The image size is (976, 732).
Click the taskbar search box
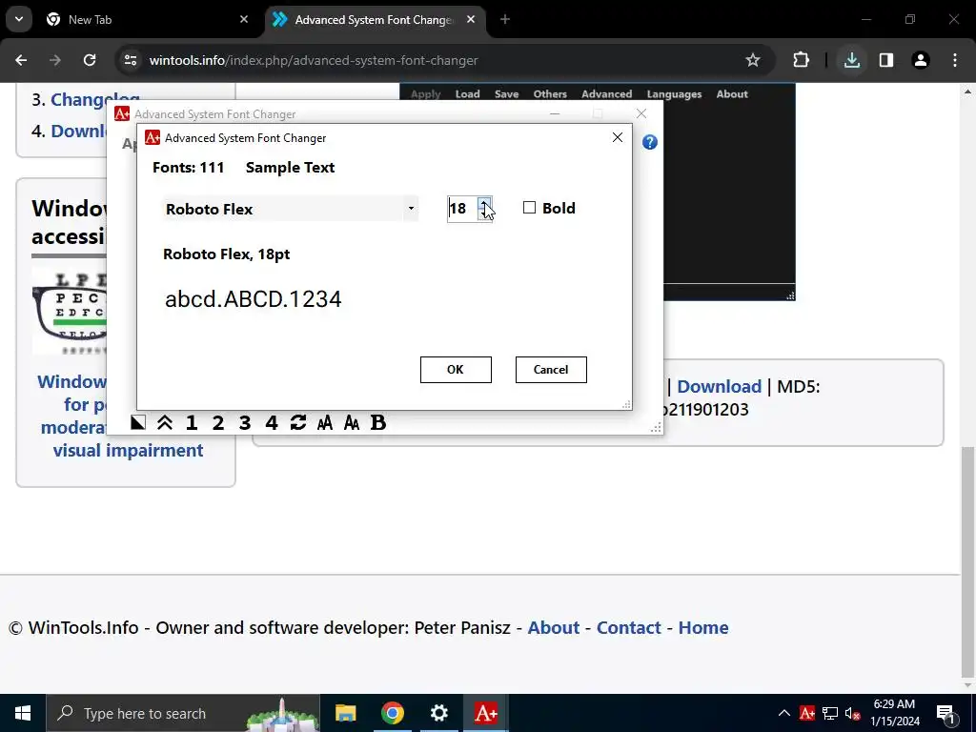click(183, 713)
